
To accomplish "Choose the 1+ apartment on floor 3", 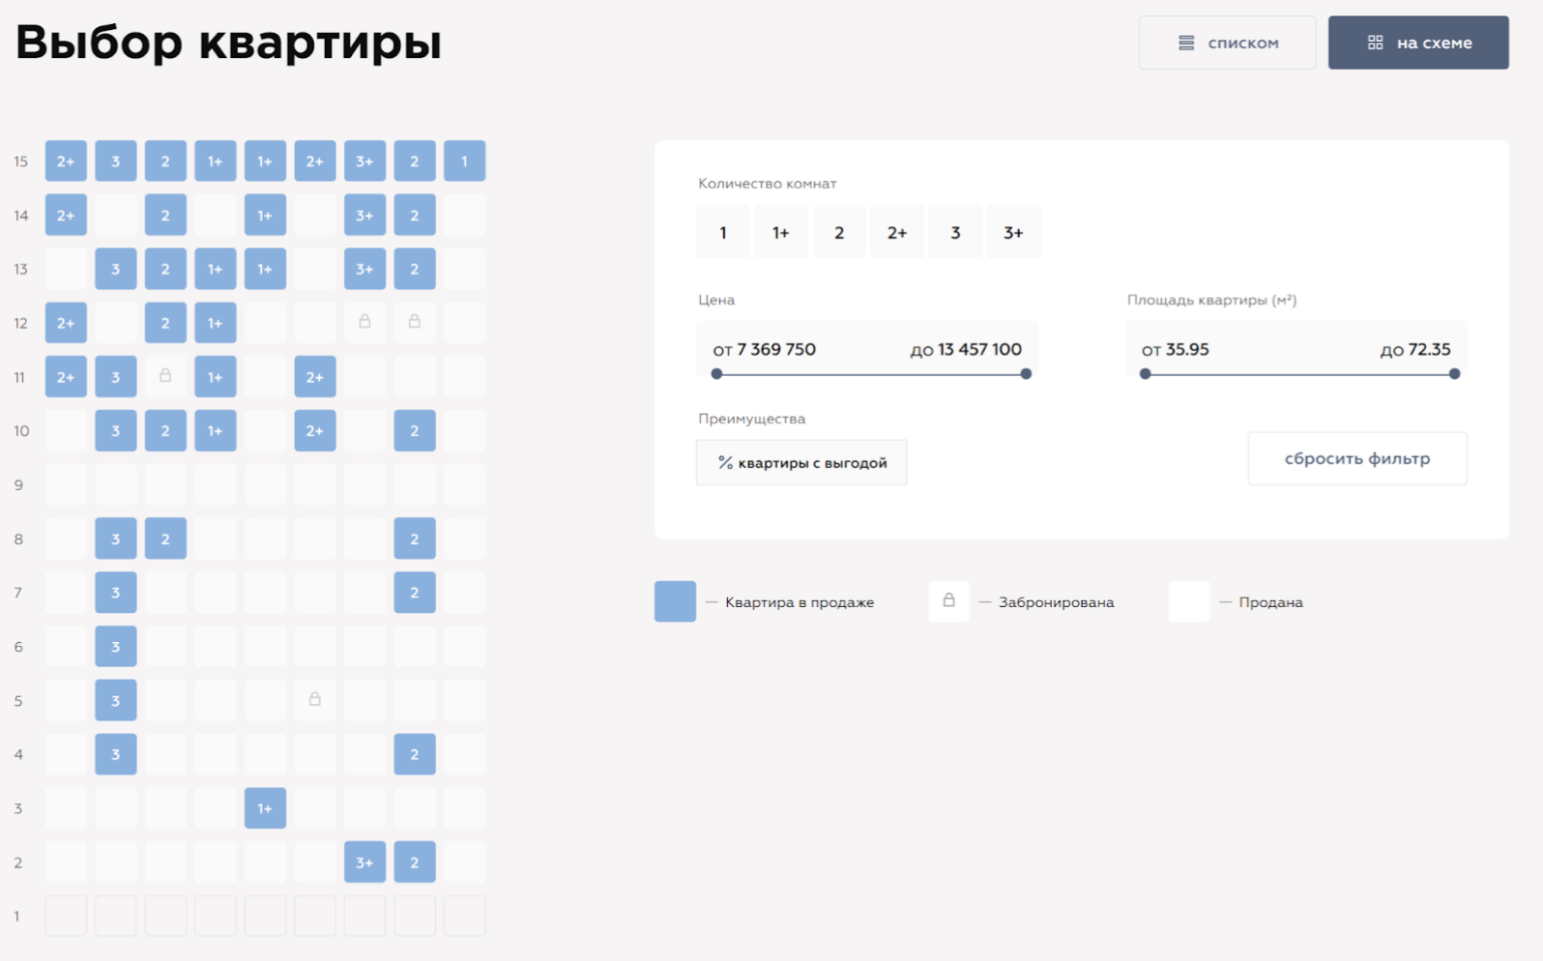I will pyautogui.click(x=265, y=808).
